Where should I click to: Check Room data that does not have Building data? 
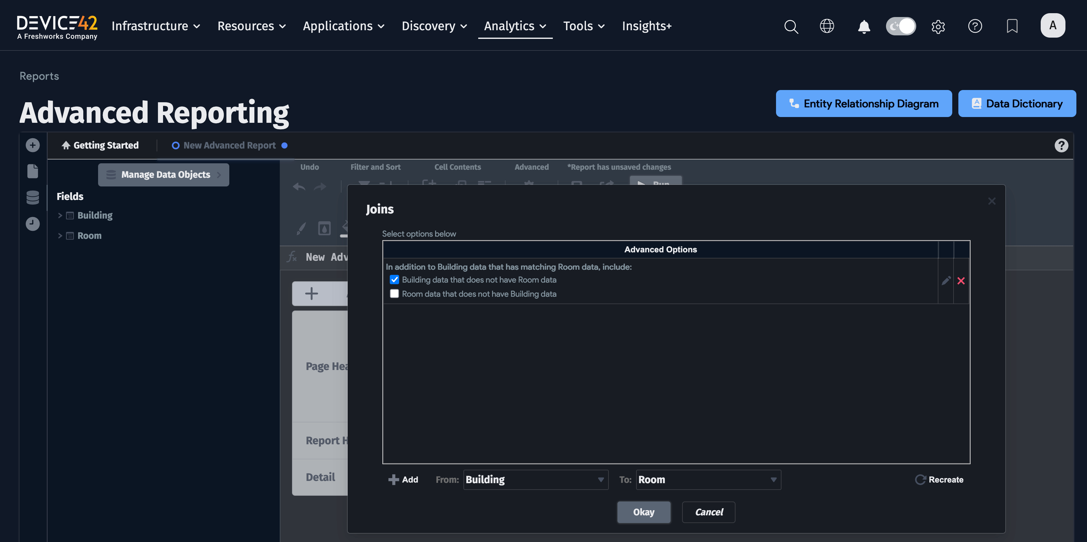tap(394, 294)
